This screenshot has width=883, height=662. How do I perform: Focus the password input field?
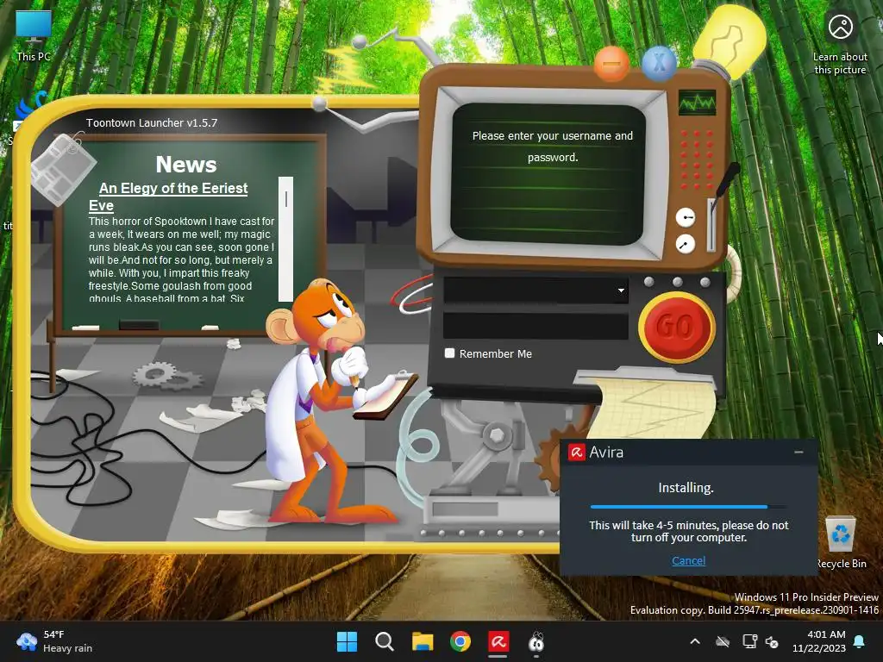pos(535,327)
